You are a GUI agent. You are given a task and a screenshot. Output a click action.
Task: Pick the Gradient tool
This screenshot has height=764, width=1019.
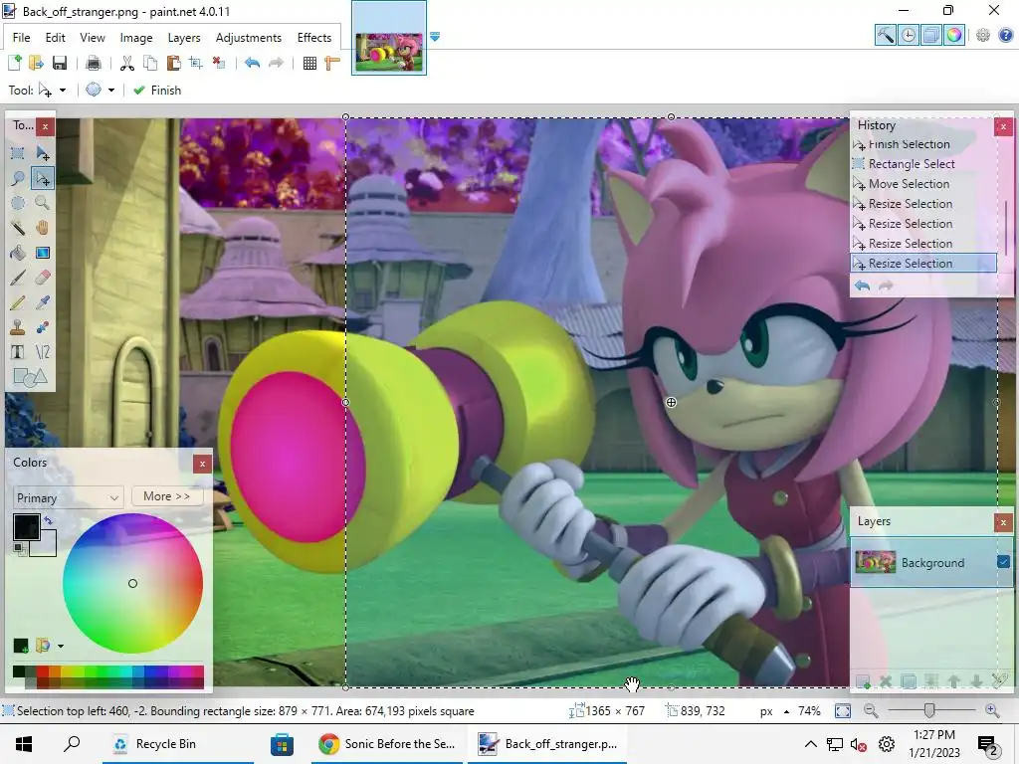[42, 253]
